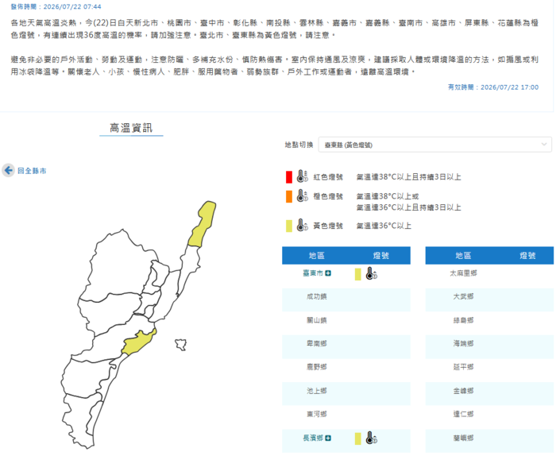
Task: Click the 綠島 island on the map
Action: coord(181,344)
